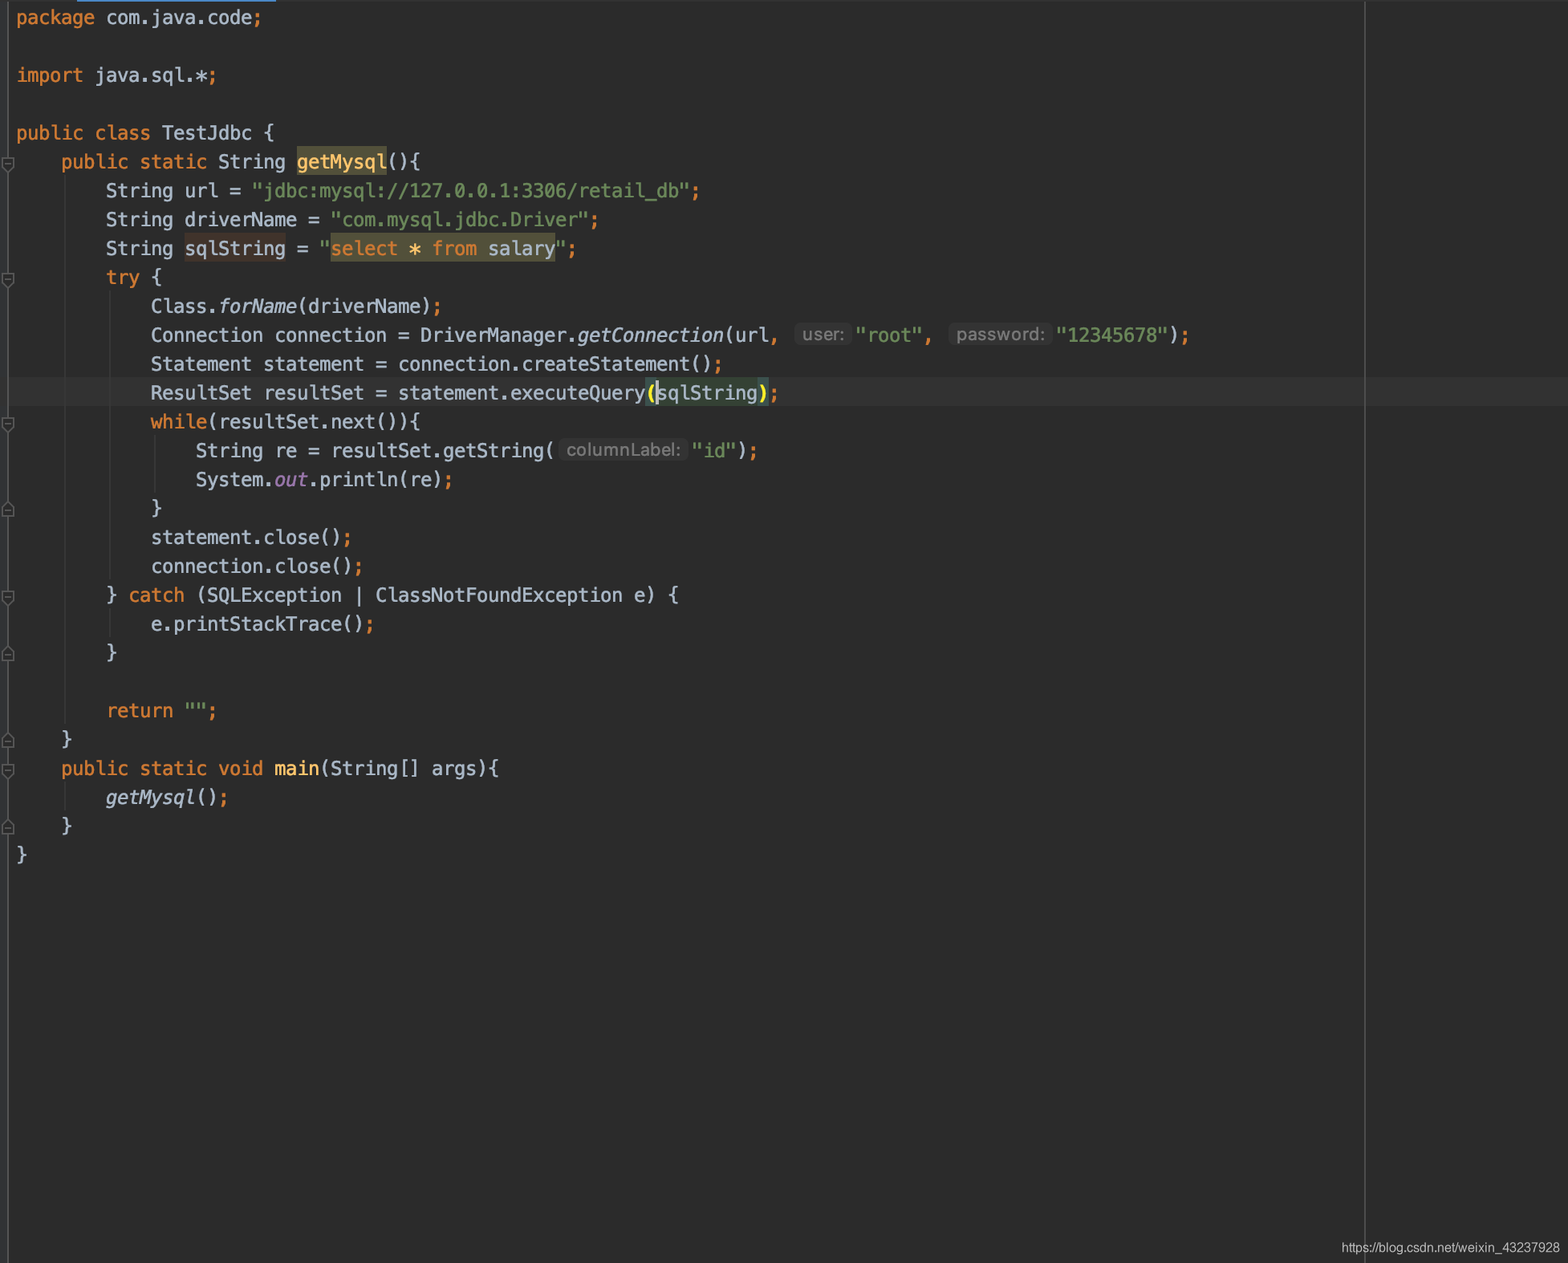Screen dimensions: 1568x1263
Task: Click statement.close() line
Action: tap(251, 538)
